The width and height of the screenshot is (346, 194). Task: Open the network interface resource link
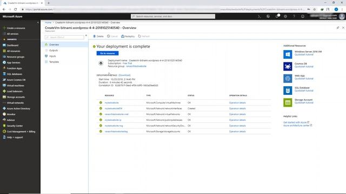coord(114,108)
